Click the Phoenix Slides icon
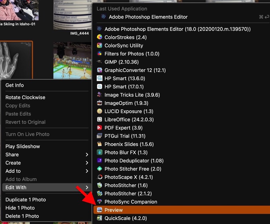 click(100, 144)
